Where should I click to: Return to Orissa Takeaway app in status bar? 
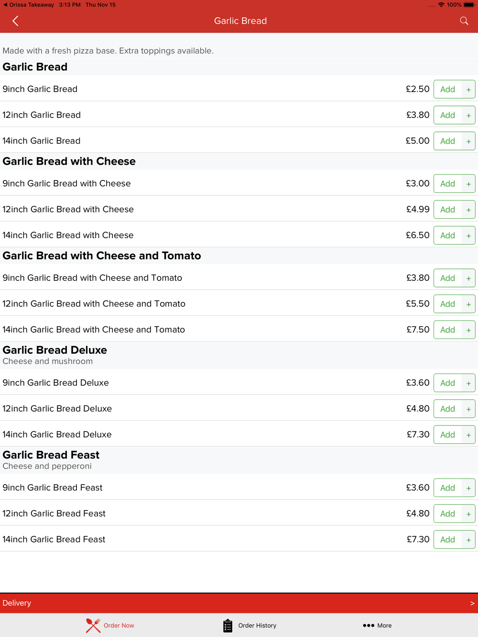point(29,5)
